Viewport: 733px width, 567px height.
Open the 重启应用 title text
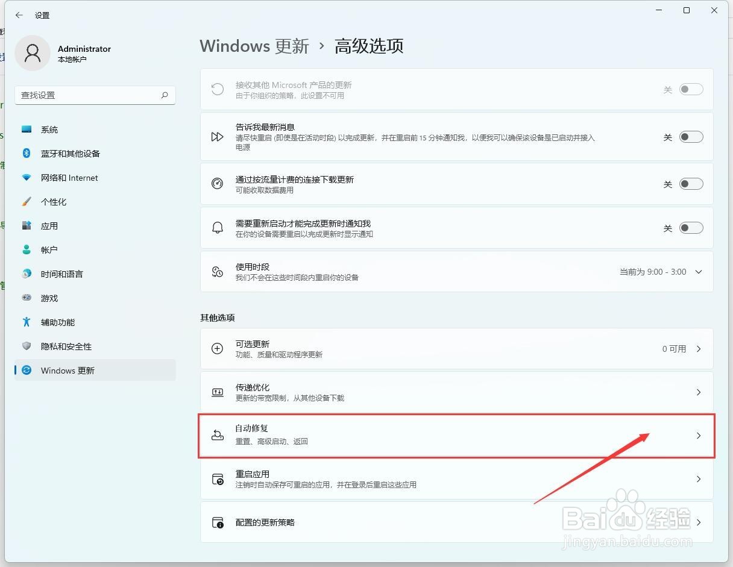click(252, 474)
